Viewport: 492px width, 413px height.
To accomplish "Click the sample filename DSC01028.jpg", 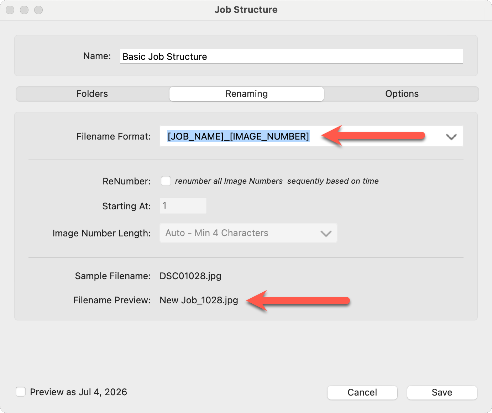I will point(190,276).
